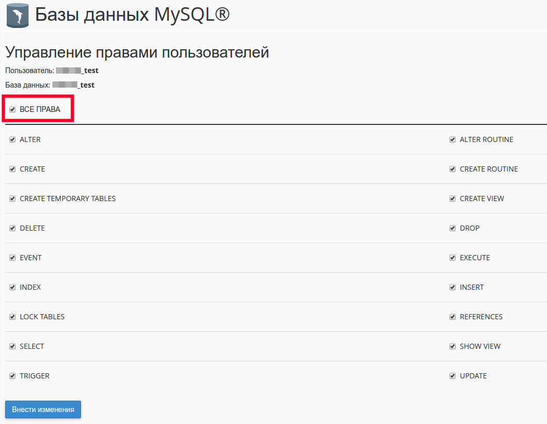Uncheck the TRIGGER privilege checkbox
This screenshot has width=547, height=424.
12,376
